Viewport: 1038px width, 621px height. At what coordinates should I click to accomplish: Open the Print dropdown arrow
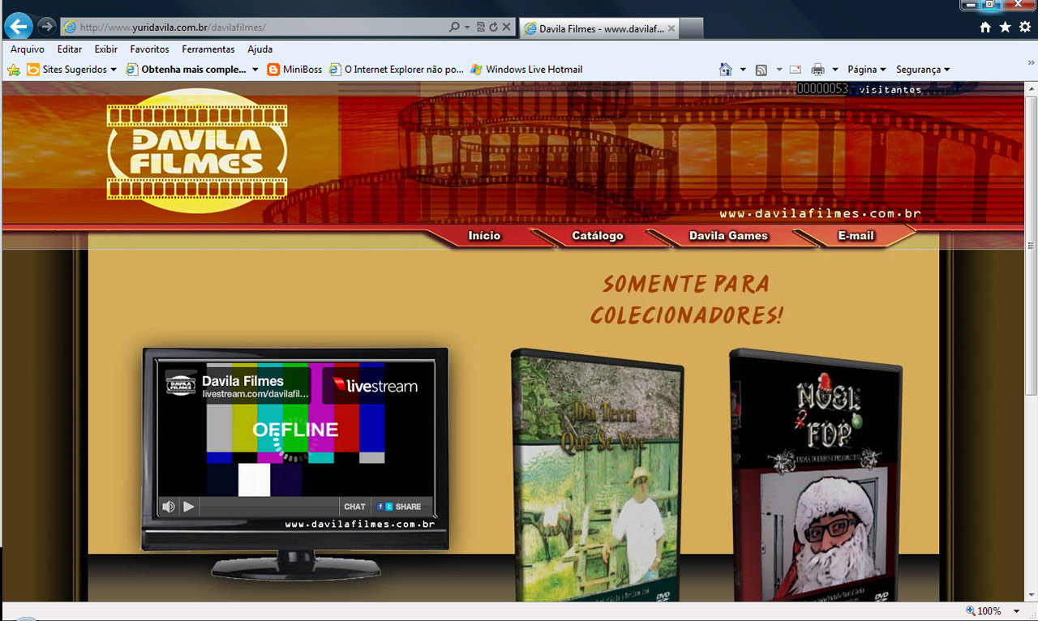click(835, 70)
